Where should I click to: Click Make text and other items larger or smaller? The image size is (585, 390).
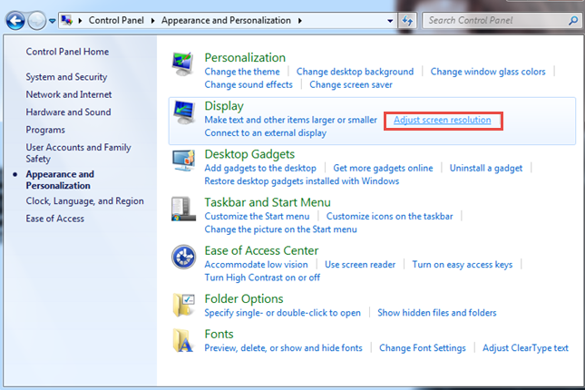[290, 120]
